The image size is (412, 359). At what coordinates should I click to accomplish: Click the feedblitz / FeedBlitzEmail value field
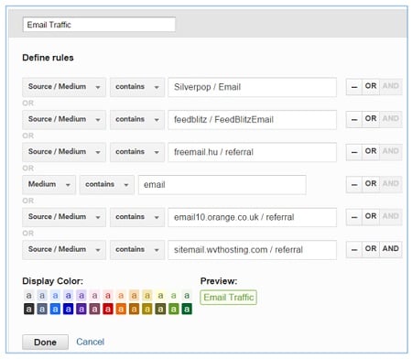[x=252, y=119]
